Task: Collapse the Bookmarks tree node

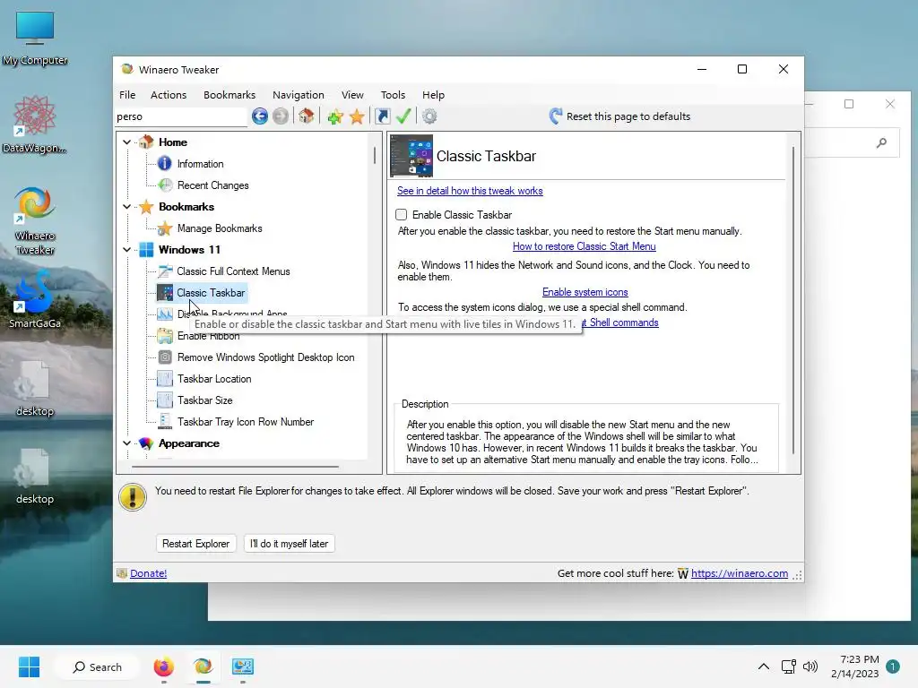Action: (126, 207)
